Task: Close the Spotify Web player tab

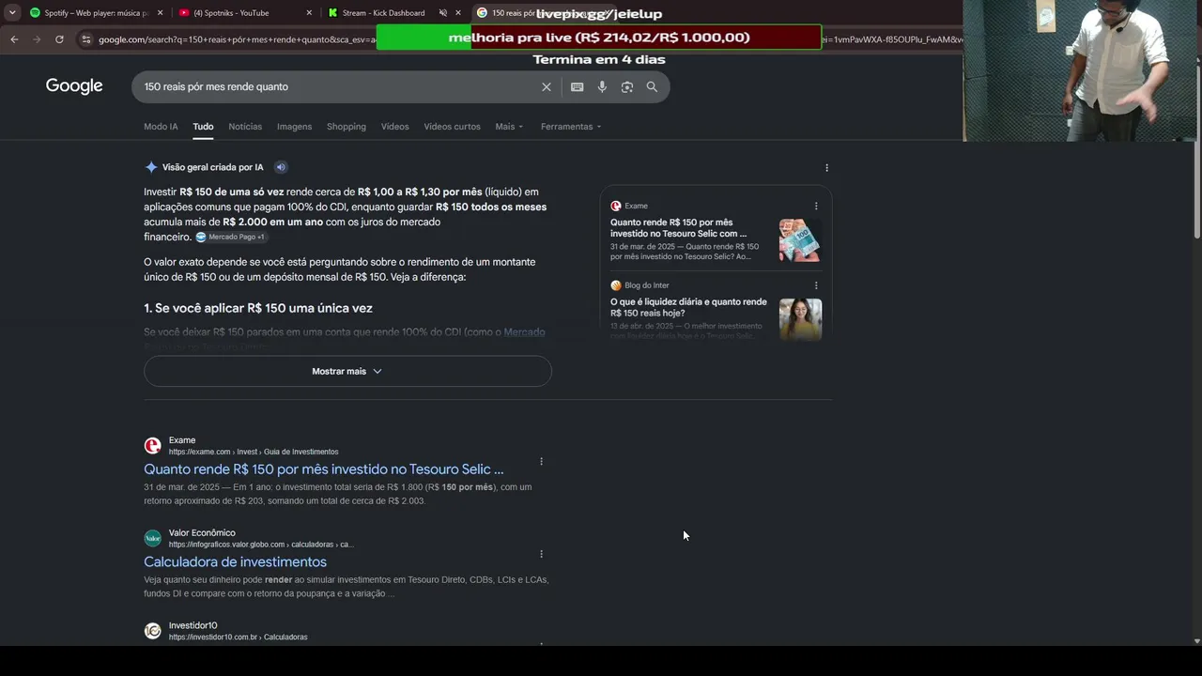Action: tap(160, 13)
